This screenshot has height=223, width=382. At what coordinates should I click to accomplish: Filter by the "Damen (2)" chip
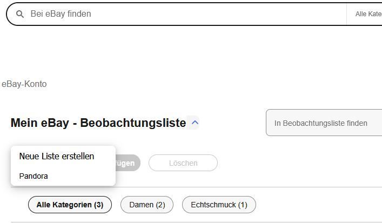(x=147, y=205)
